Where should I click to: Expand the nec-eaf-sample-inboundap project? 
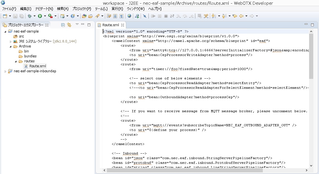click(x=6, y=71)
